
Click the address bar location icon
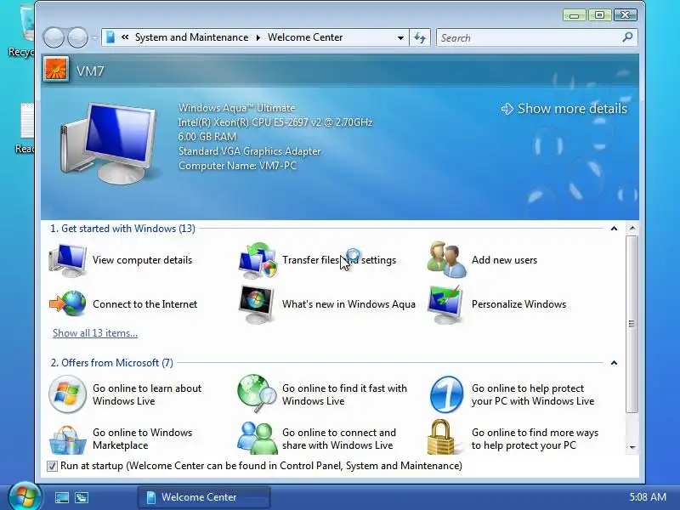pos(110,37)
